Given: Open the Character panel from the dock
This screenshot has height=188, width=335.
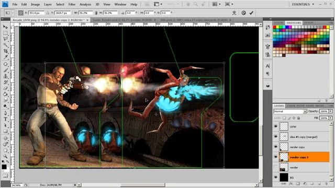Looking at the screenshot, I should click(x=267, y=66).
